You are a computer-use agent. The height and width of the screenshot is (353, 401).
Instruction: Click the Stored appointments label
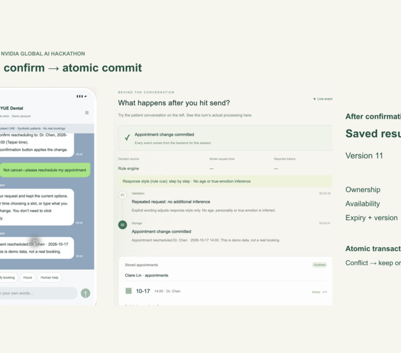click(x=141, y=265)
